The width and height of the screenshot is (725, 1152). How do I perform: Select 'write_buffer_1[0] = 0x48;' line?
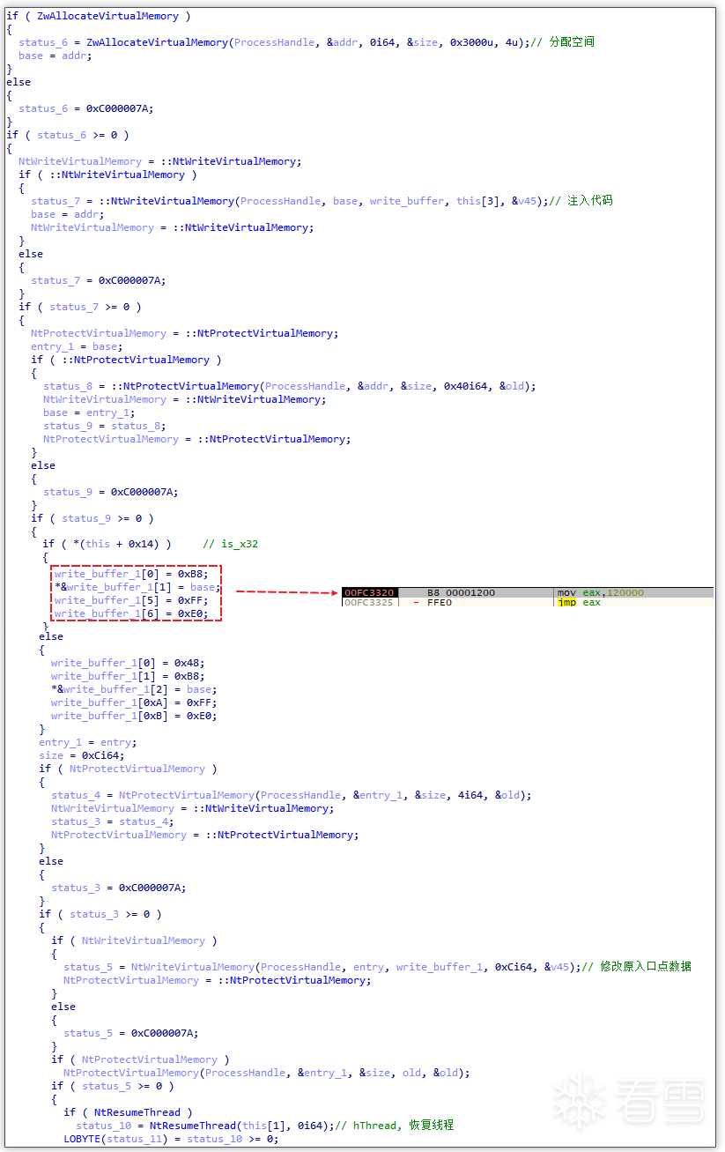128,663
